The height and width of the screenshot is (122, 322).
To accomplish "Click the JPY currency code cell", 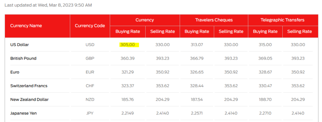I will [90, 113].
